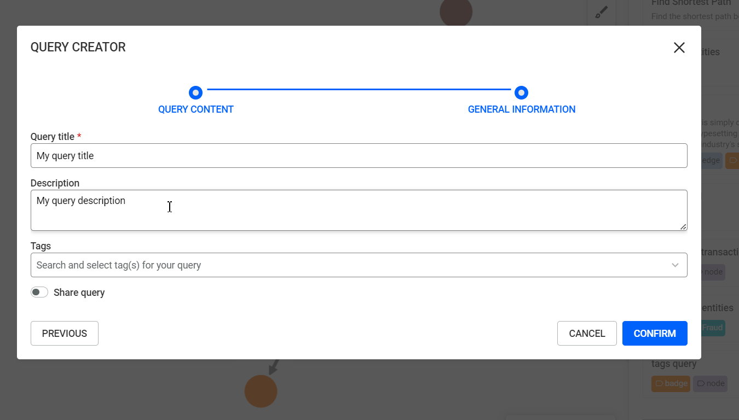Image resolution: width=739 pixels, height=420 pixels.
Task: Enable the Share query toggle
Action: [x=39, y=292]
